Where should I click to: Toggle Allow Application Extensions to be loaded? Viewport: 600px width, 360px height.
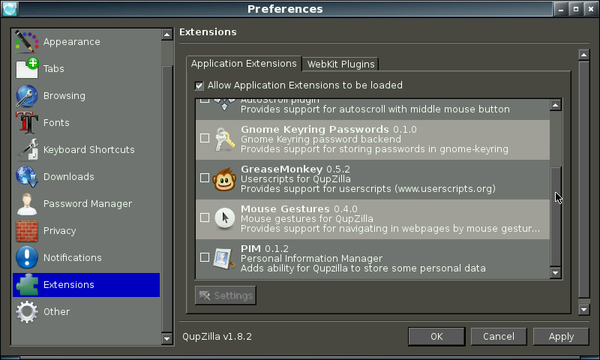[199, 85]
